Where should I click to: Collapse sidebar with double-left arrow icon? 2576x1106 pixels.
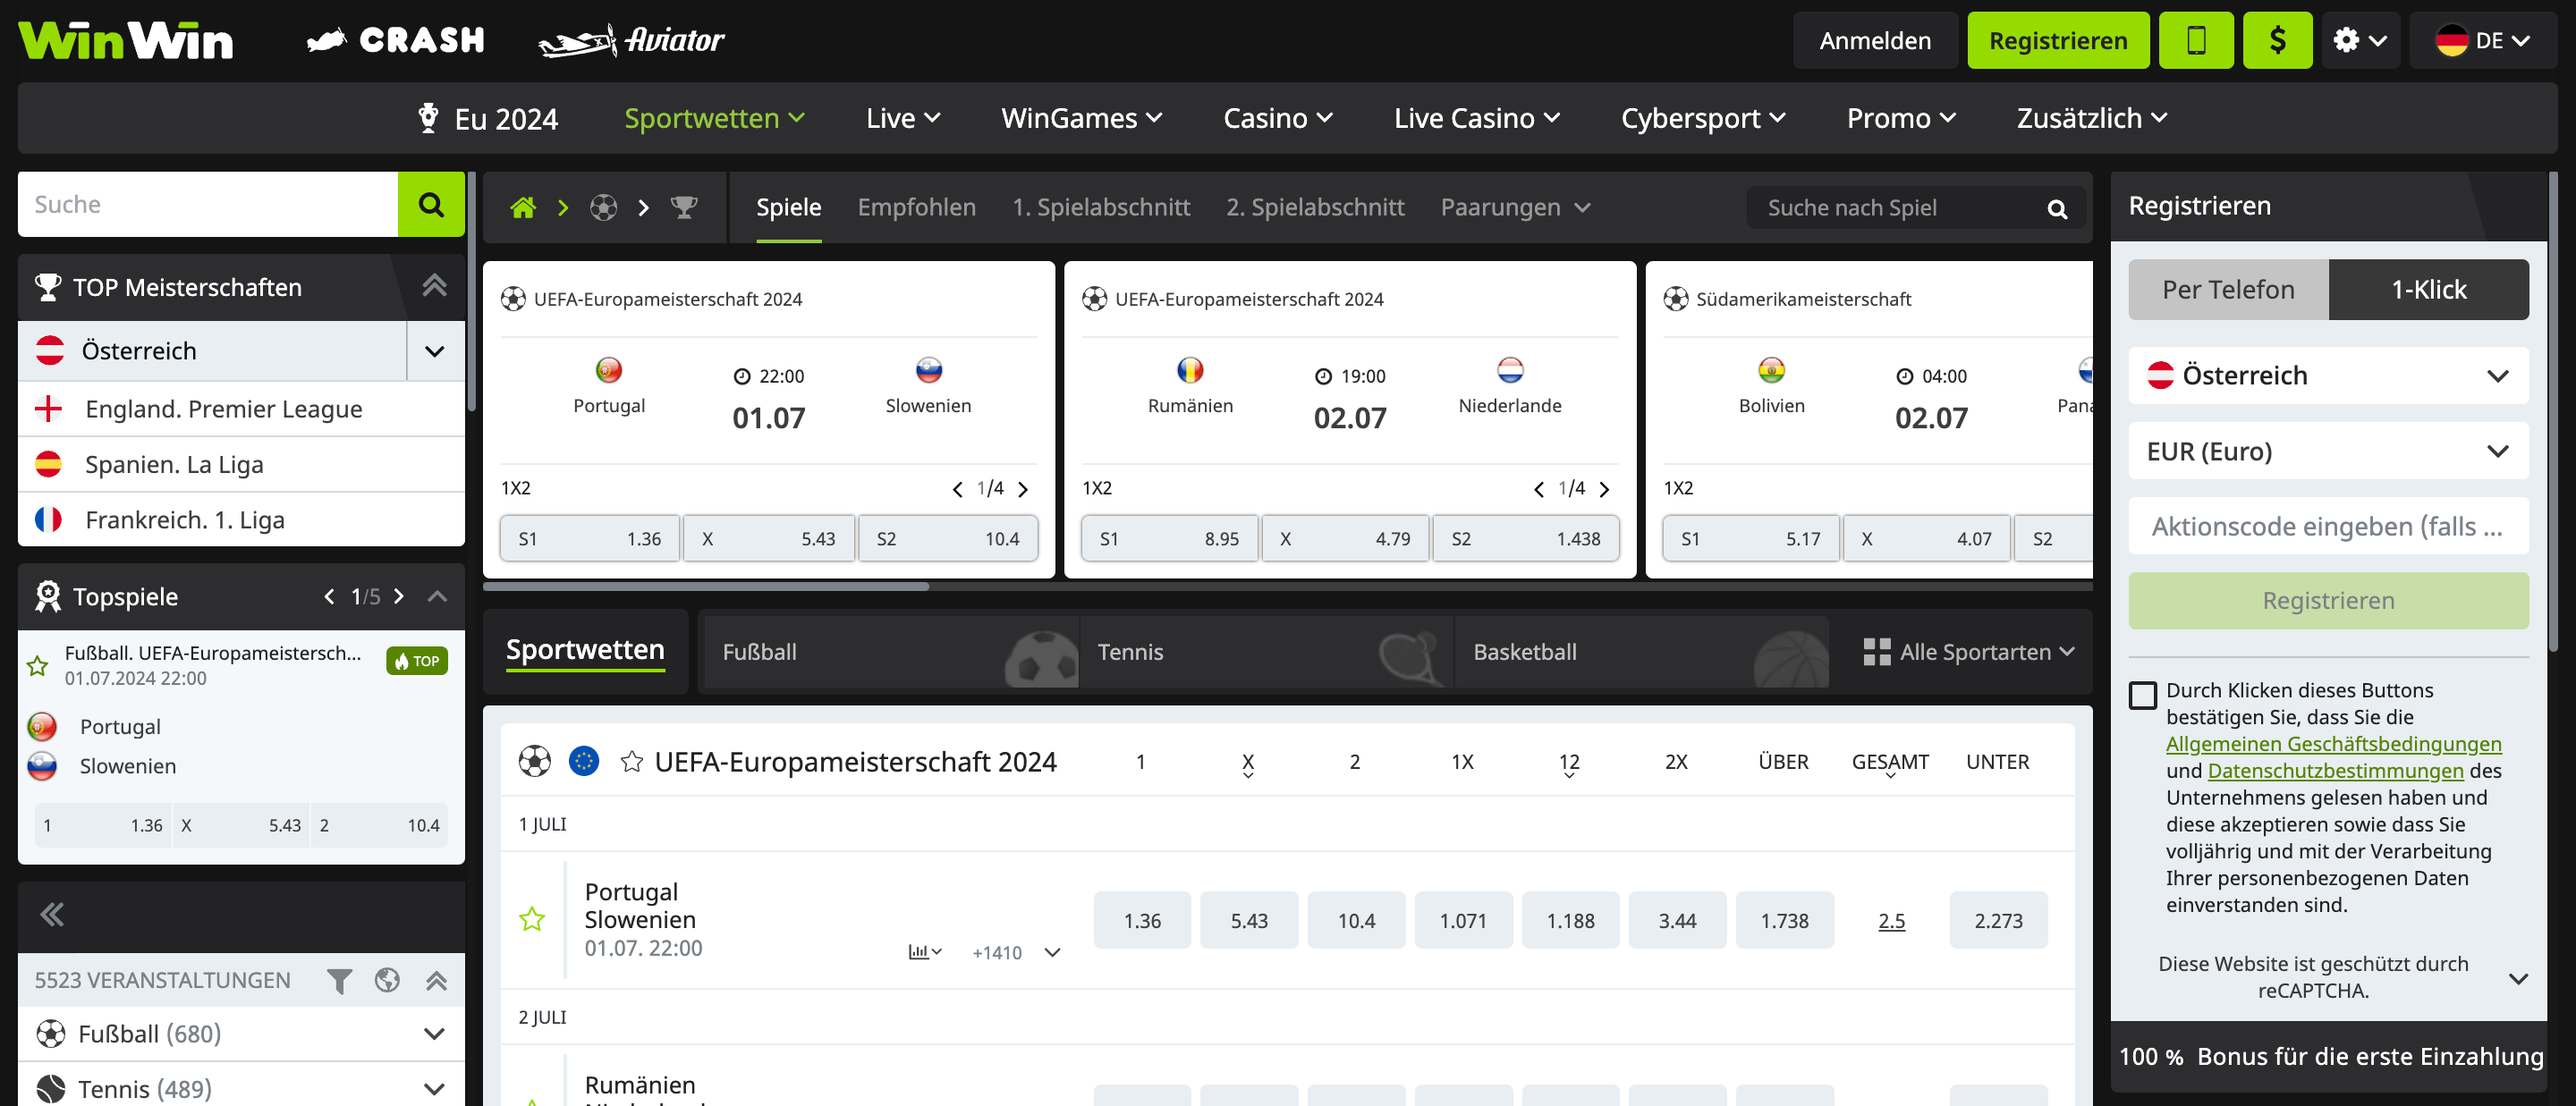pyautogui.click(x=52, y=914)
